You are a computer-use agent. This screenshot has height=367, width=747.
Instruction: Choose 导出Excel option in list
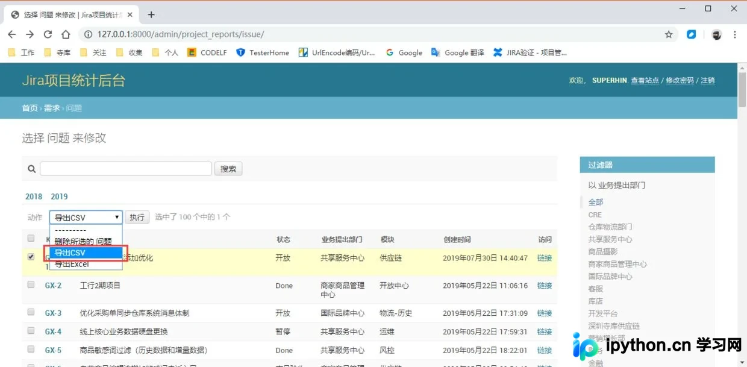click(x=86, y=264)
